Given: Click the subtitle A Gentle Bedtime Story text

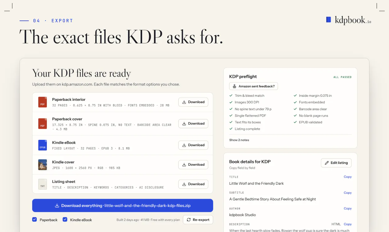Looking at the screenshot, I should click(x=273, y=199).
